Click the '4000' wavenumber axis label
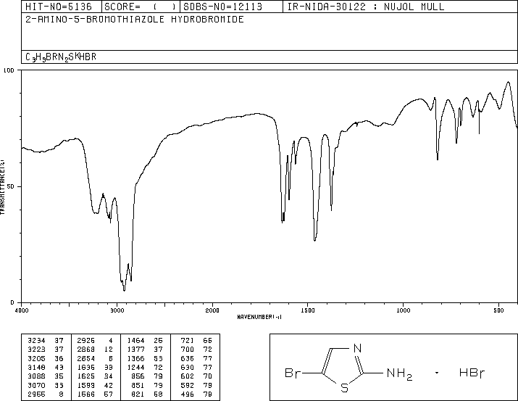Screen dimensions: 518x401 coord(22,310)
